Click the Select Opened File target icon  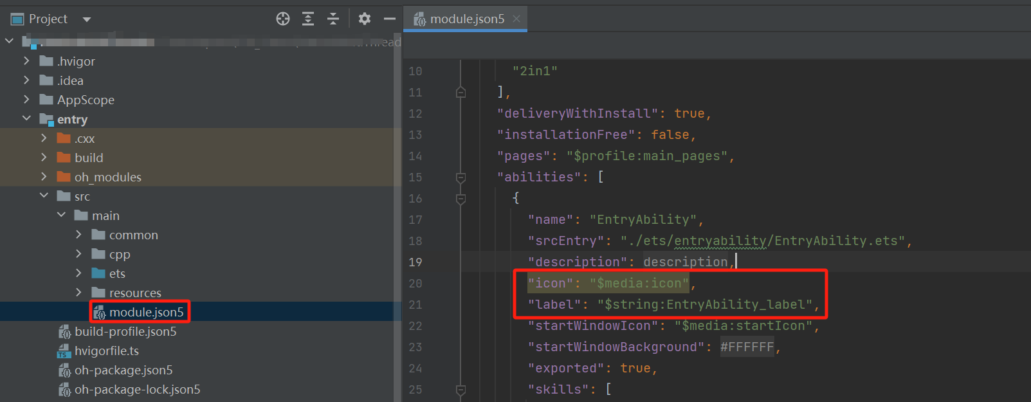point(283,19)
